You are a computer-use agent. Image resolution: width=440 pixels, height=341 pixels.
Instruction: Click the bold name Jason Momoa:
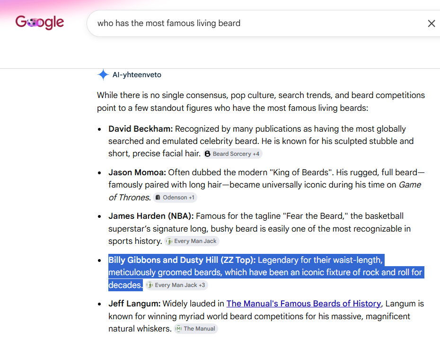pos(137,172)
